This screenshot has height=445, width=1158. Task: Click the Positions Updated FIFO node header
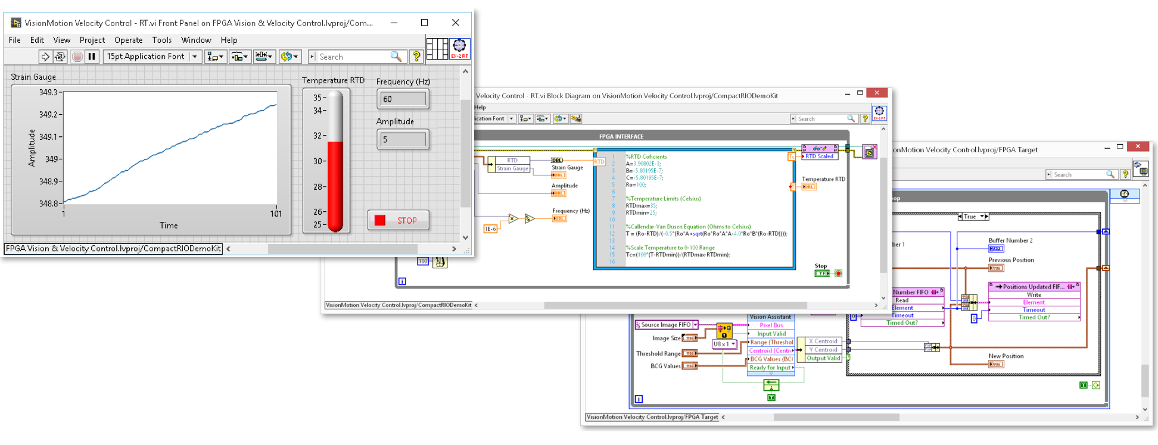coord(1034,287)
